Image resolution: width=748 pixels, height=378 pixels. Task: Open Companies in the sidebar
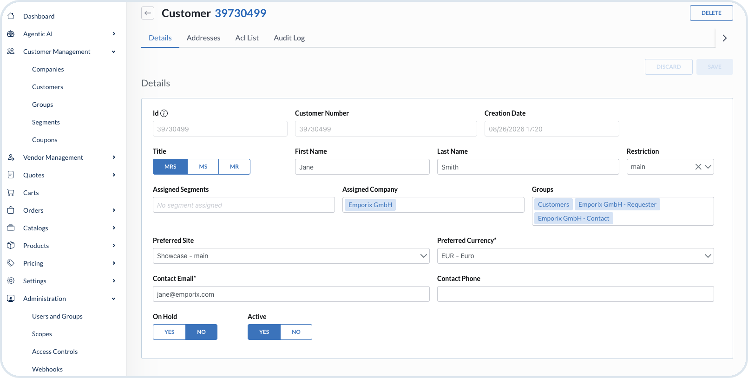[48, 69]
